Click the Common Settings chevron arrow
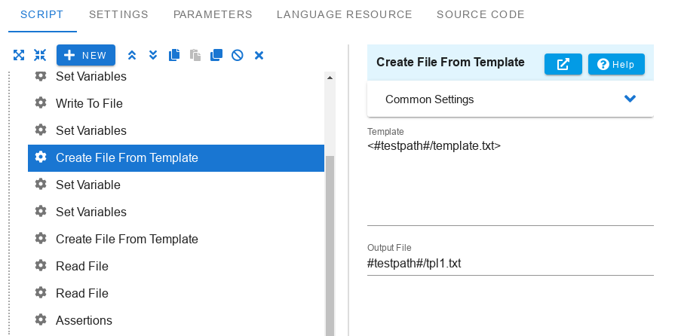The image size is (678, 336). tap(630, 99)
